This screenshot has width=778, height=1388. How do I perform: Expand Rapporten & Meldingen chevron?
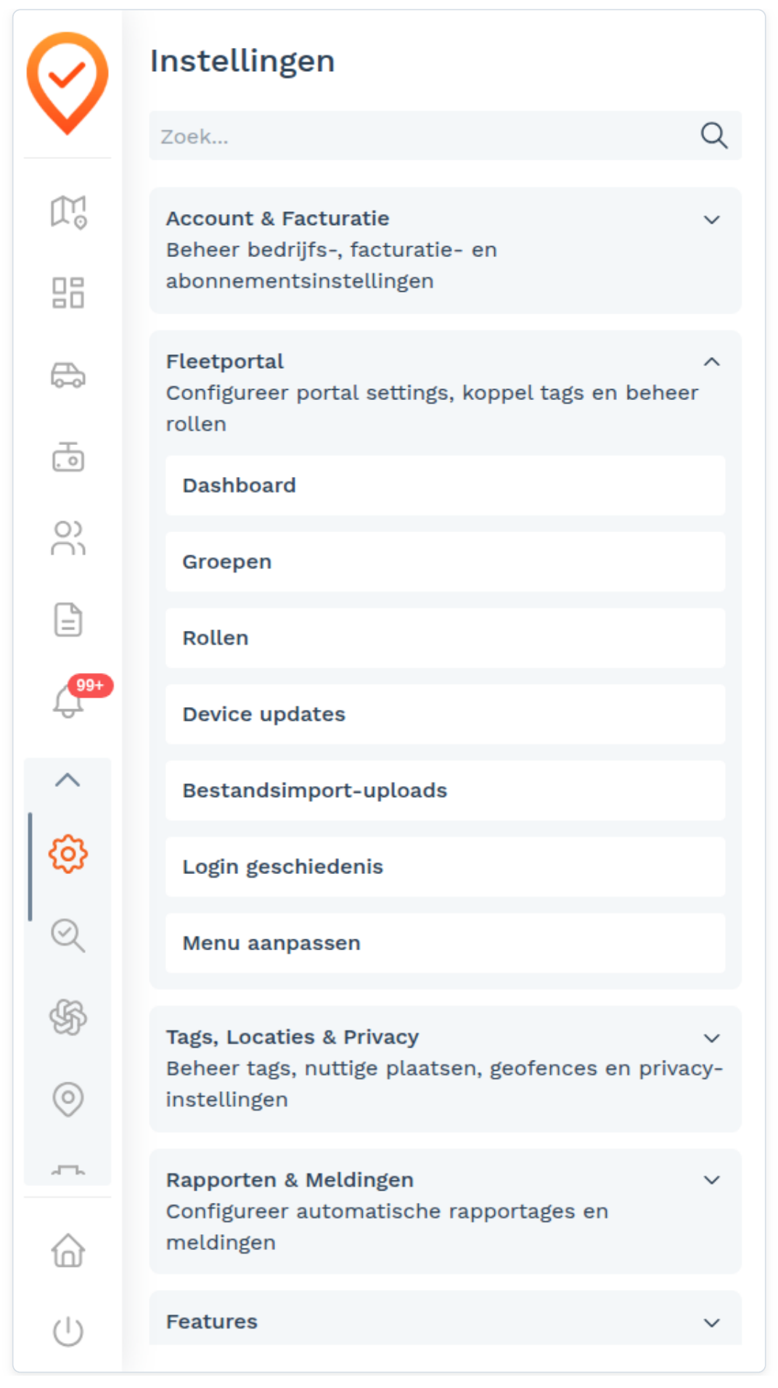coord(712,1180)
